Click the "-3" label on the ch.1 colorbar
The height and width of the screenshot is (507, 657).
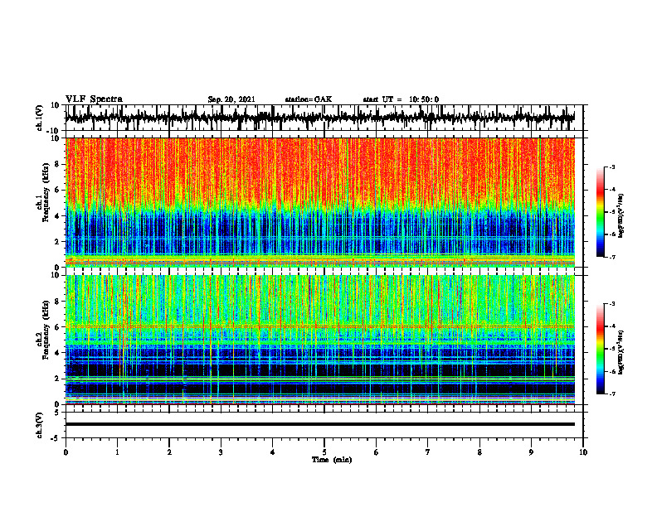click(611, 167)
